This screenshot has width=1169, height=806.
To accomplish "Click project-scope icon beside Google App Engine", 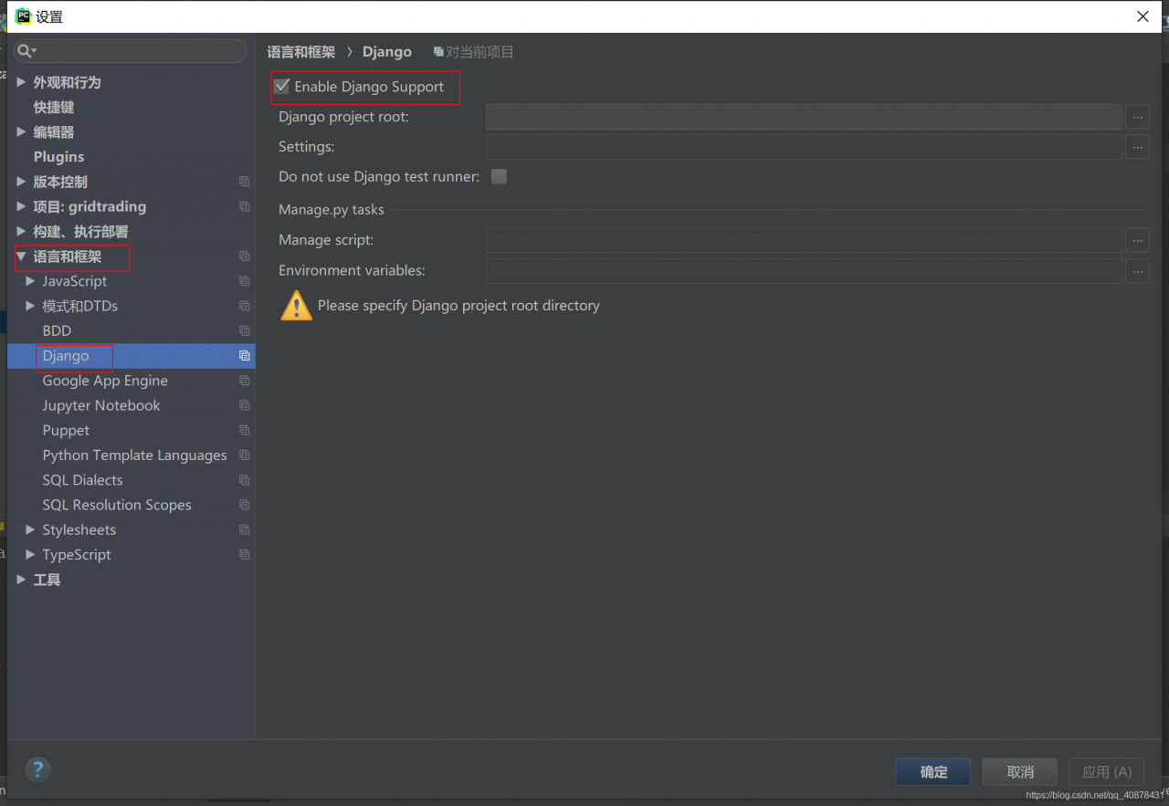I will point(244,381).
